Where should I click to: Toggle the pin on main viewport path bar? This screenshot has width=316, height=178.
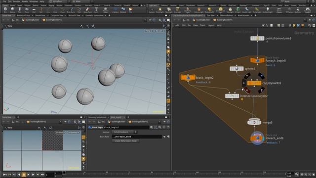150,20
